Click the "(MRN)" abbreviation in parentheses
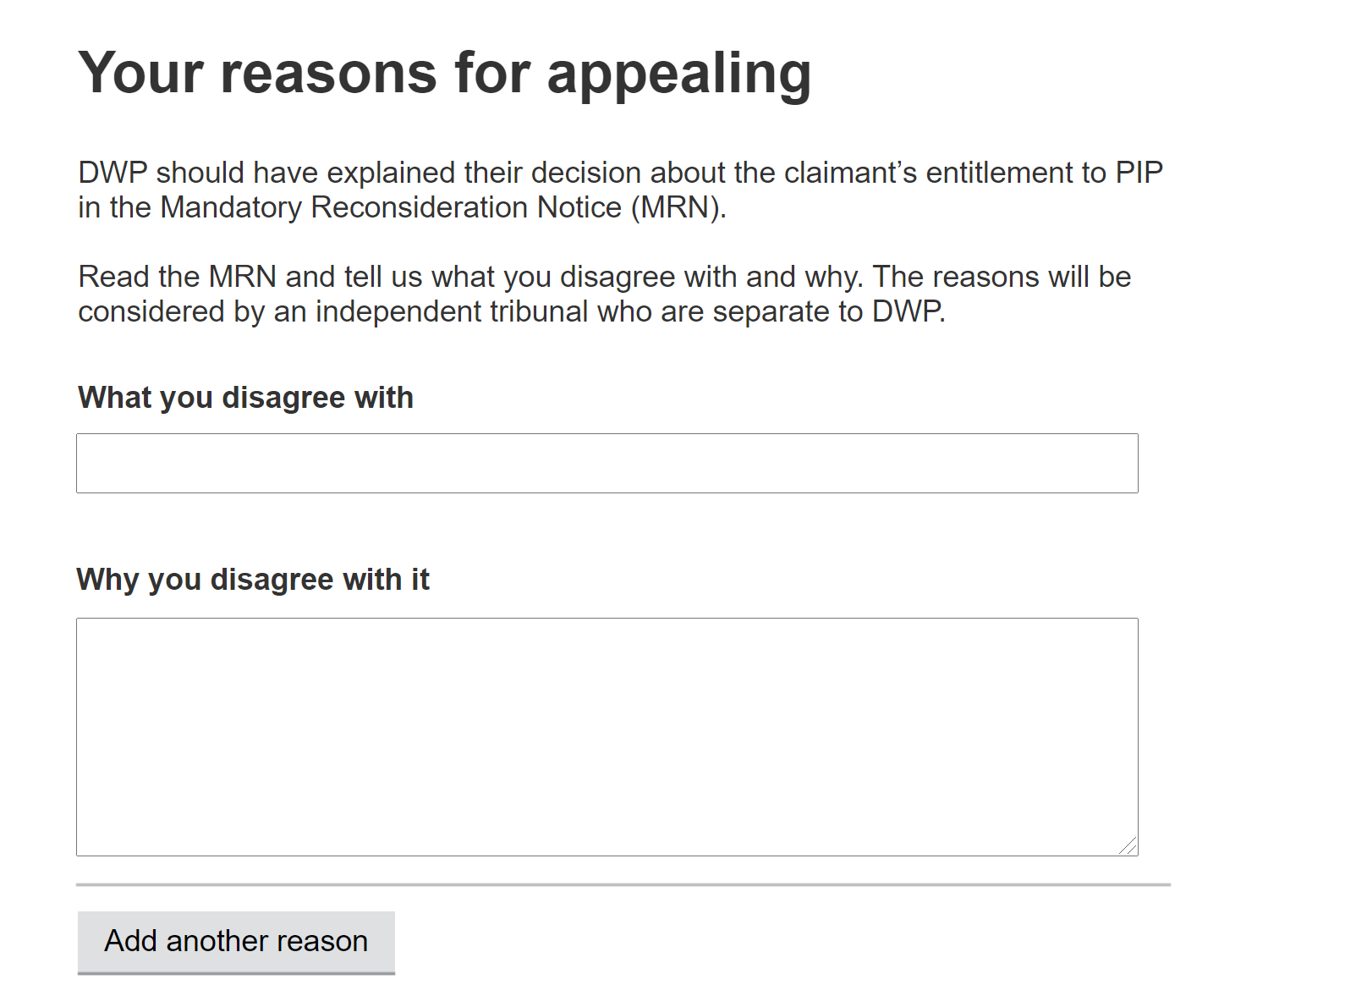Viewport: 1345px width, 1007px height. 678,207
